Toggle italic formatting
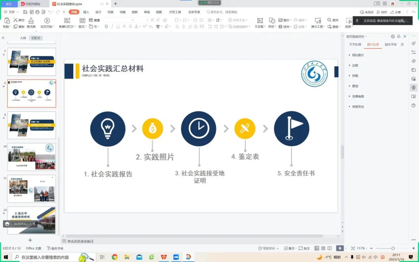Viewport: 419px width, 262px height. (113, 26)
